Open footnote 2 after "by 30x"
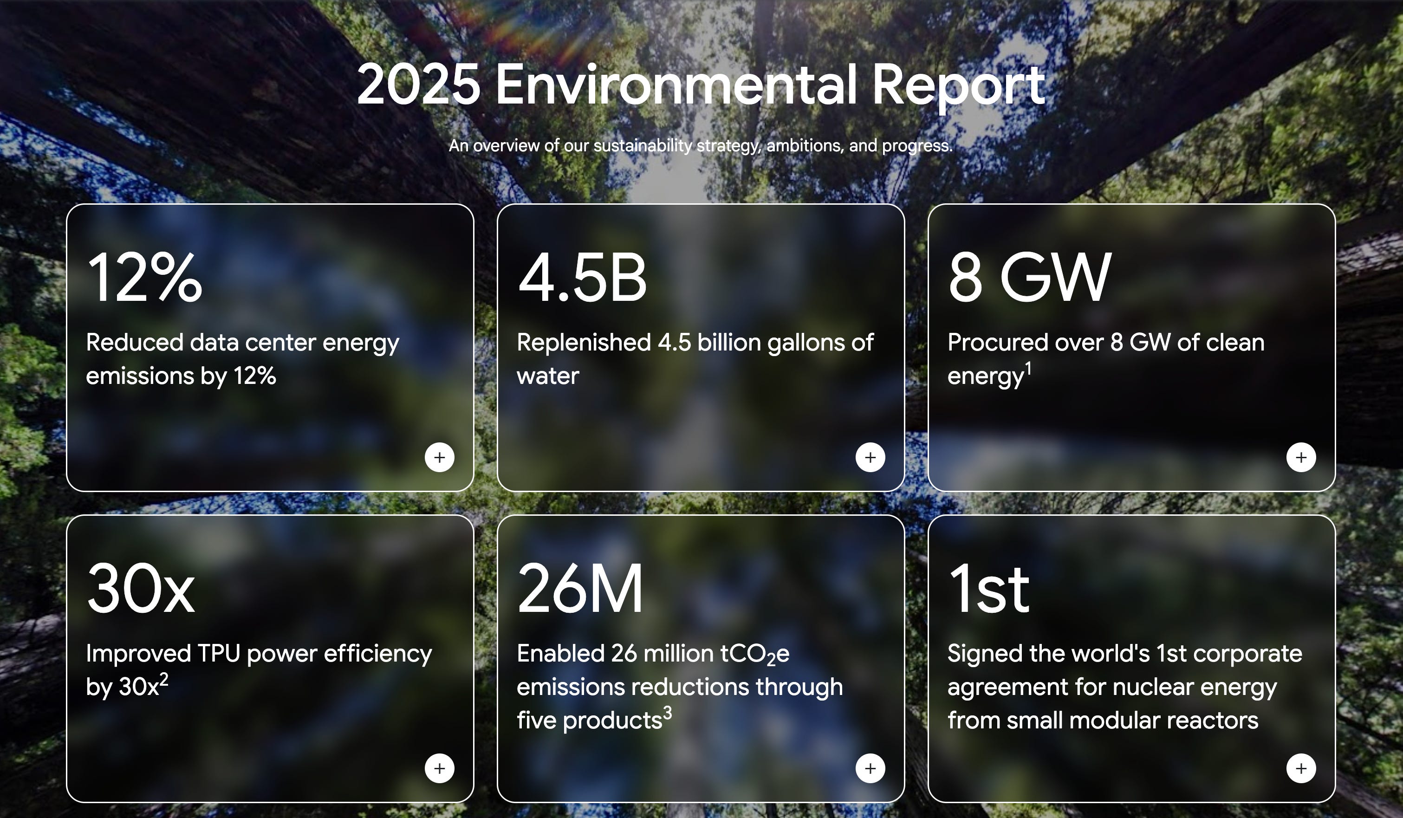The width and height of the screenshot is (1403, 818). tap(164, 680)
